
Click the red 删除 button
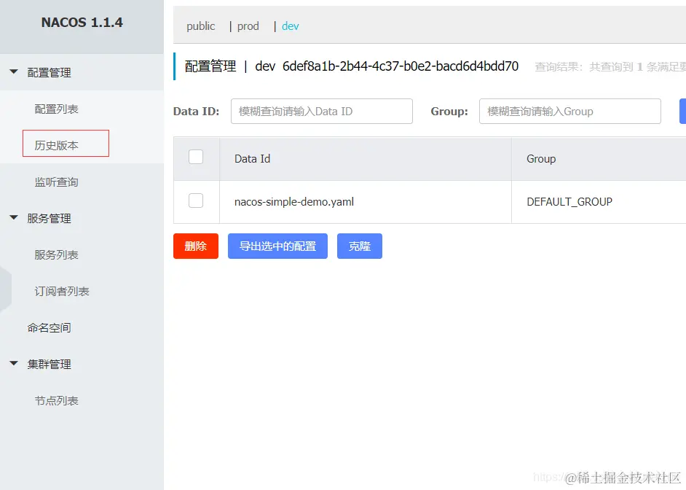click(x=196, y=246)
